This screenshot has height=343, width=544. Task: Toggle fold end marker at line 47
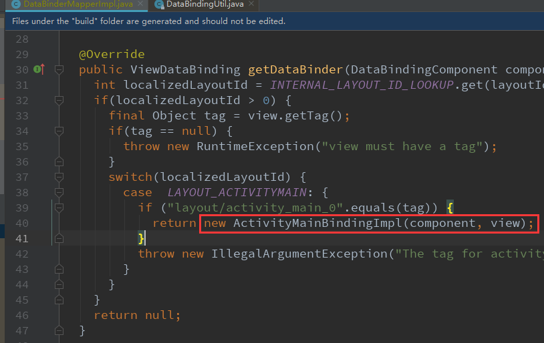point(59,330)
